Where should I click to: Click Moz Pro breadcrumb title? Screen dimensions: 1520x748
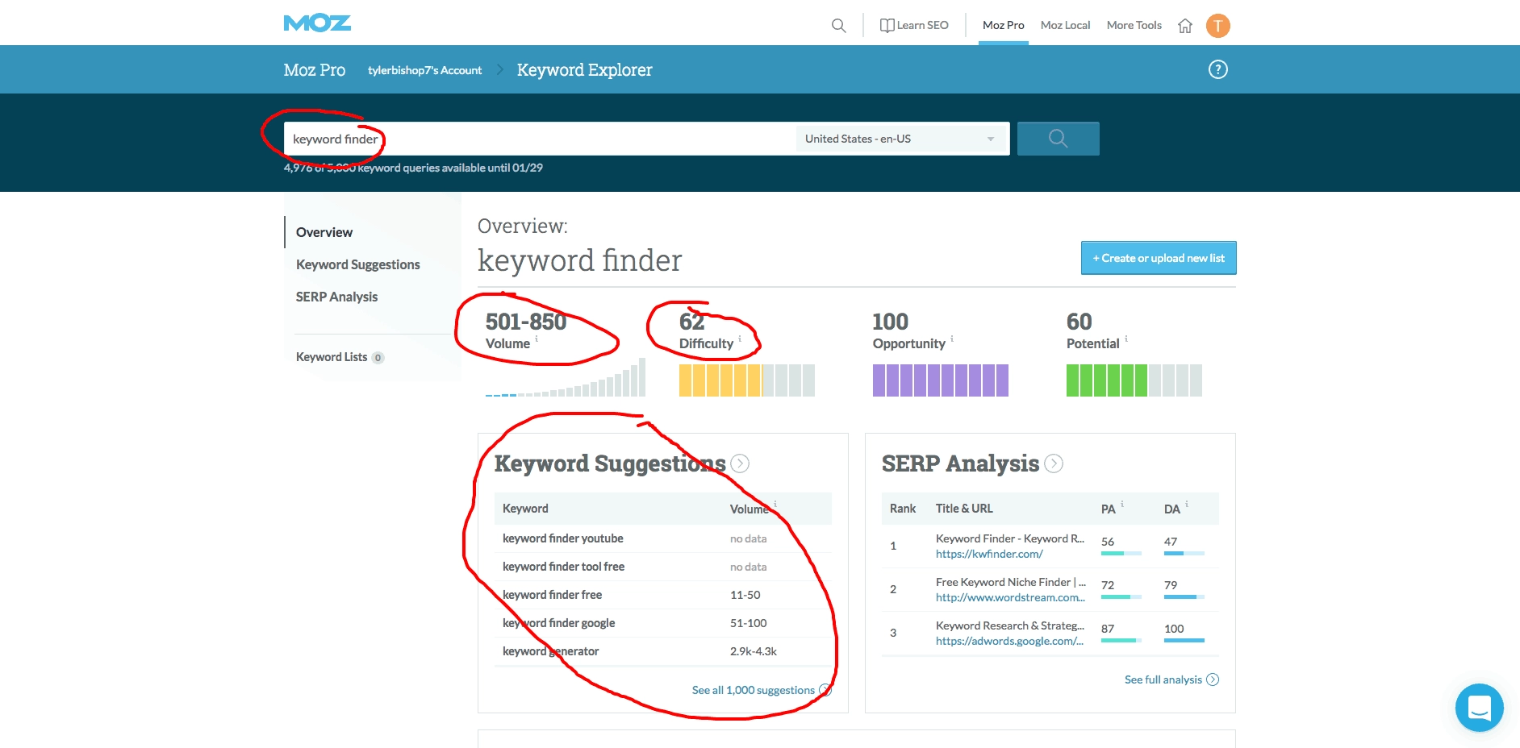[x=315, y=70]
